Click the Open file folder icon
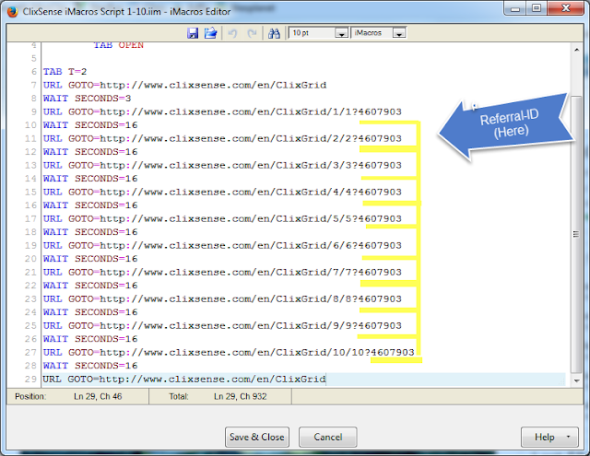 pos(211,33)
